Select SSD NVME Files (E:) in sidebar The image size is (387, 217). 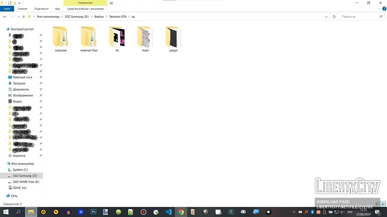26,182
